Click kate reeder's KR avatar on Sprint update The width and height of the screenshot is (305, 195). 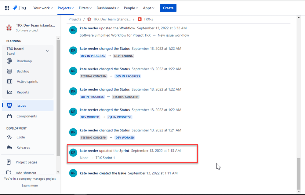point(73,153)
